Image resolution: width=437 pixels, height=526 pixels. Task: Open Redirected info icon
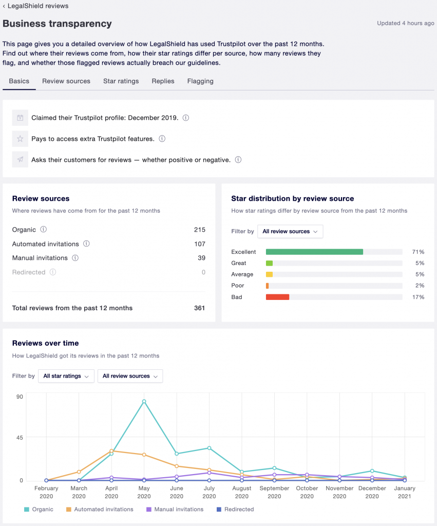53,272
